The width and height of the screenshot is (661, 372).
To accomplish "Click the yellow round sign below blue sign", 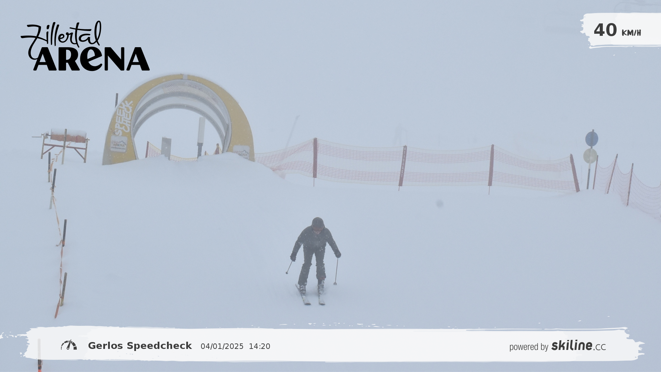I will click(590, 156).
